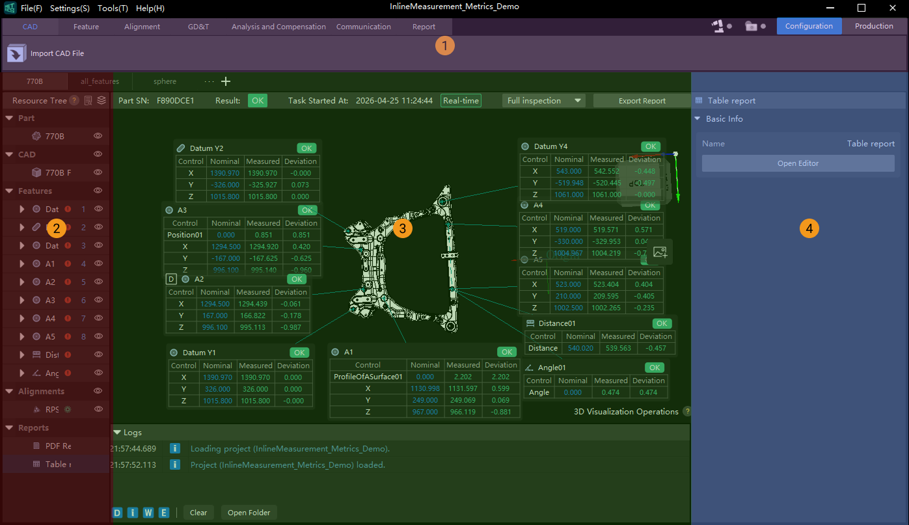Open the Import CAD File tool
Image resolution: width=909 pixels, height=525 pixels.
pyautogui.click(x=44, y=53)
